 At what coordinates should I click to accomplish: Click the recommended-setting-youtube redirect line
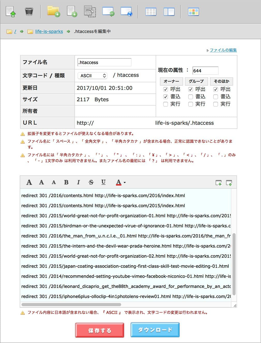click(126, 276)
